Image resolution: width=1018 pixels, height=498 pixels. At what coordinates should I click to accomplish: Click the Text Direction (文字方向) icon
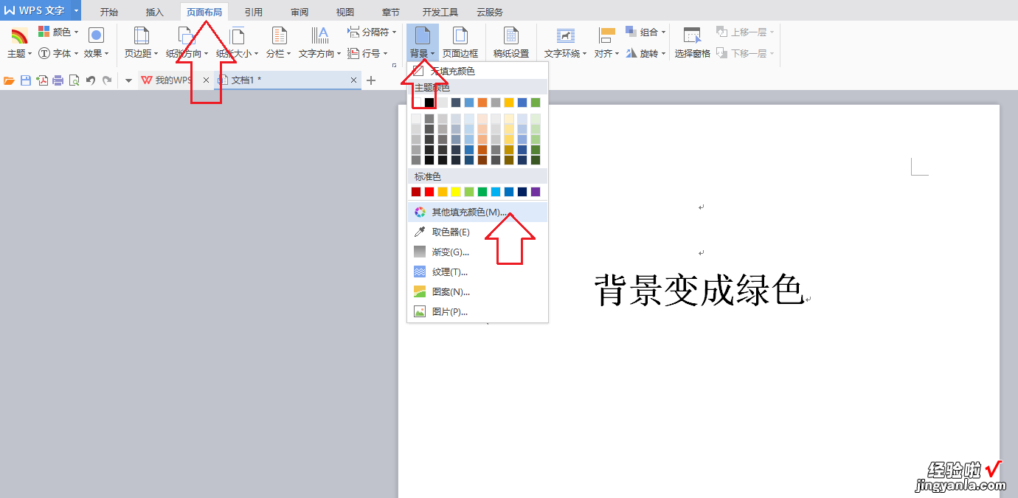pos(320,35)
